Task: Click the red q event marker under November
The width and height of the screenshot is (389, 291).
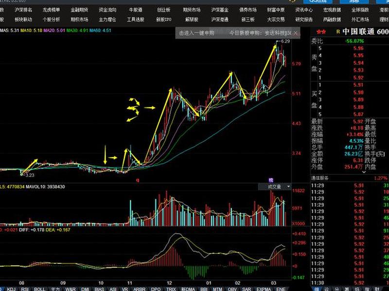Action: pyautogui.click(x=138, y=180)
